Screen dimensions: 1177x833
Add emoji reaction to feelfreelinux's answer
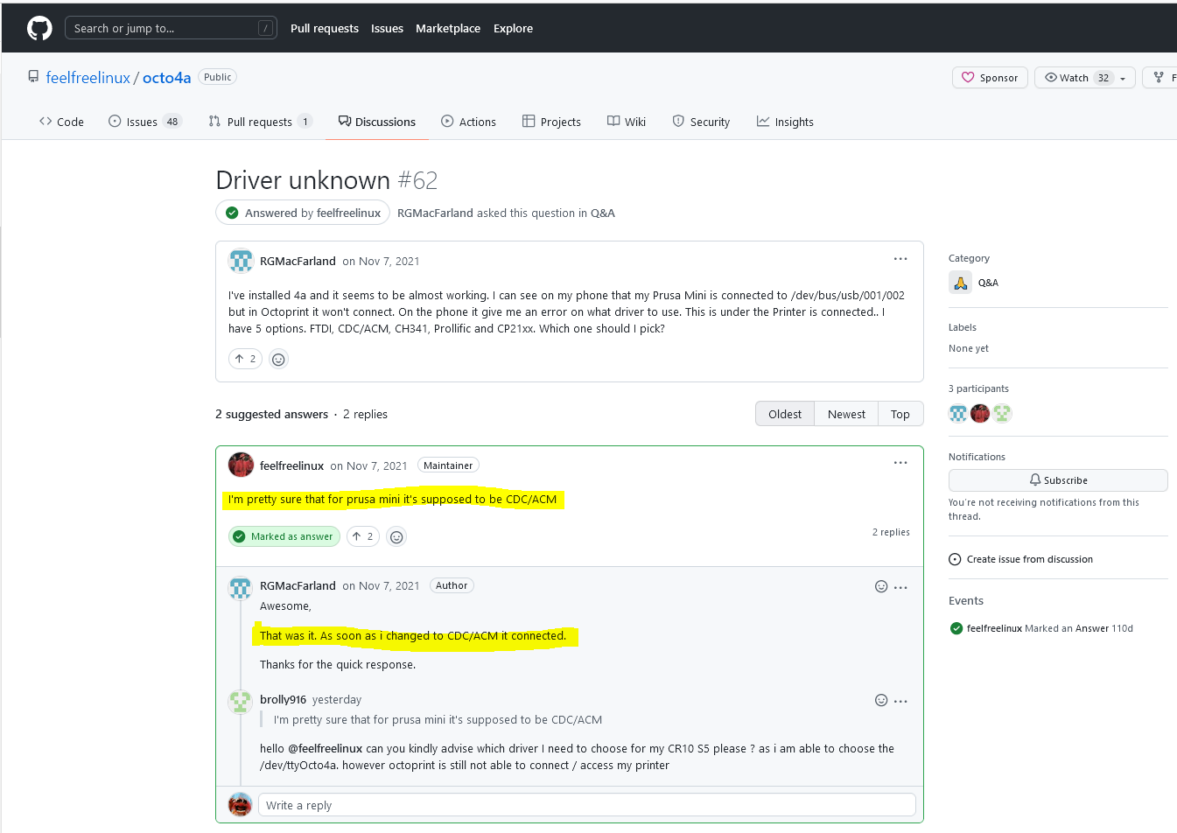(396, 536)
